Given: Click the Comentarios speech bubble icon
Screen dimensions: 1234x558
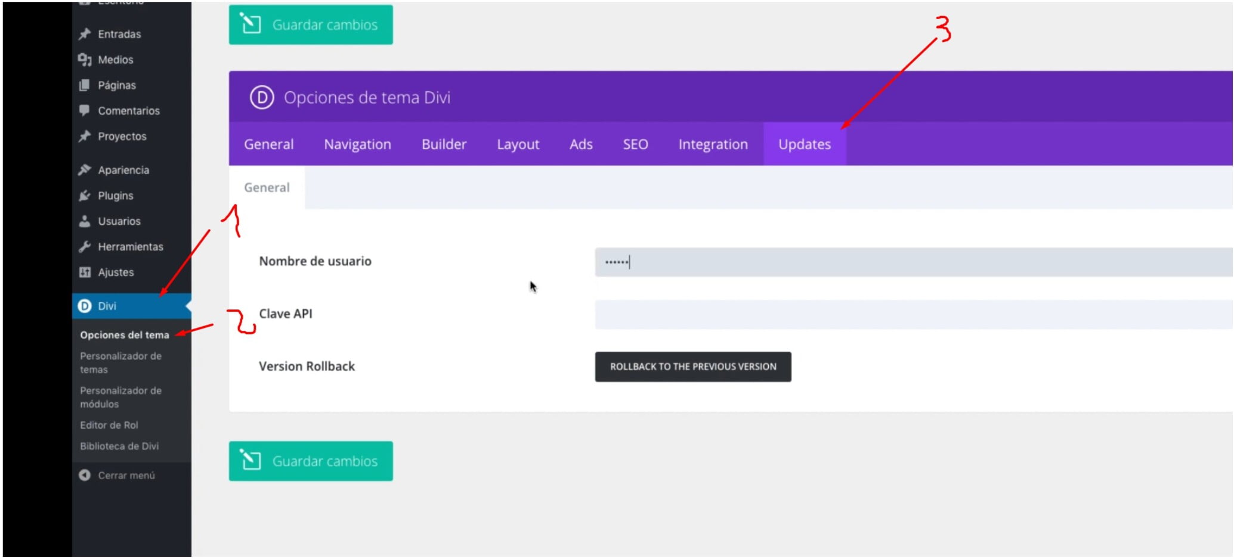Looking at the screenshot, I should (x=85, y=110).
